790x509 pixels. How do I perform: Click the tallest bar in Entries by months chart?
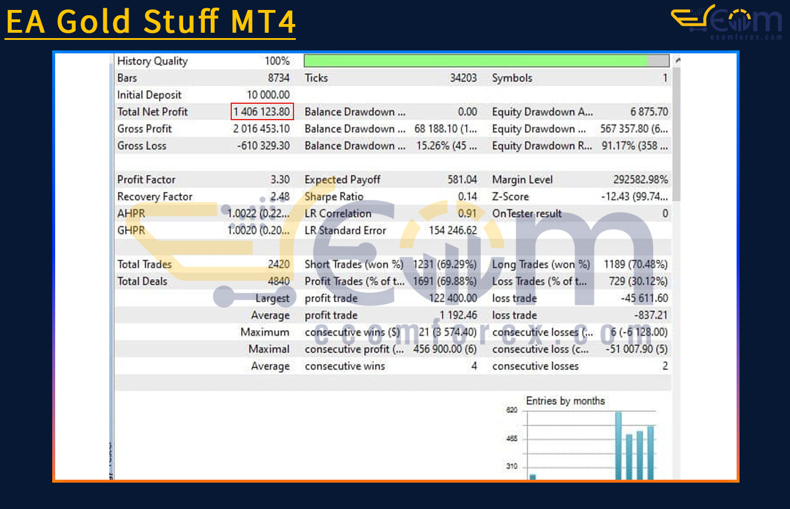coord(618,446)
